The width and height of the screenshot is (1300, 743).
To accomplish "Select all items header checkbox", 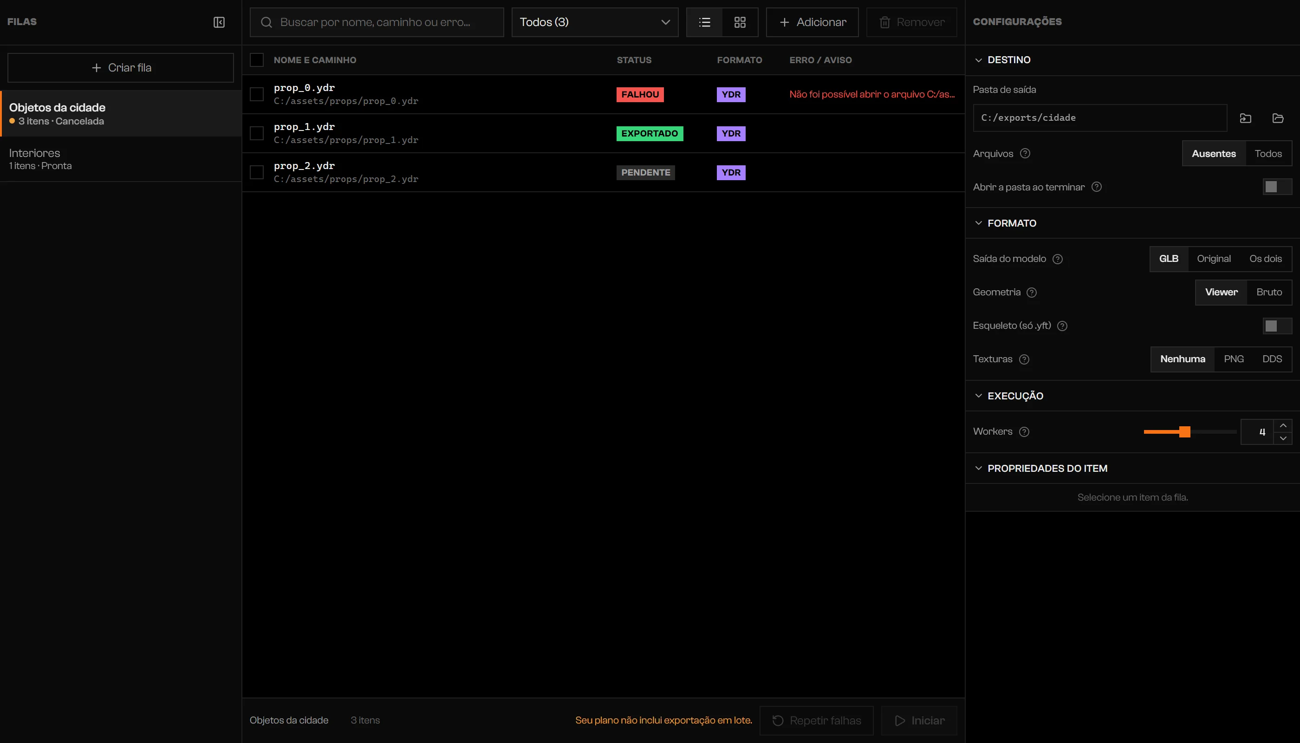I will click(x=257, y=60).
